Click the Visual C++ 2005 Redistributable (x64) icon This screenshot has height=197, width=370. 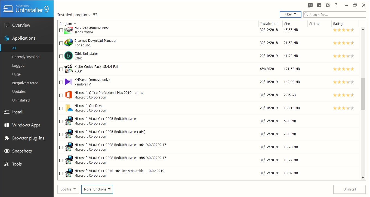pos(69,134)
